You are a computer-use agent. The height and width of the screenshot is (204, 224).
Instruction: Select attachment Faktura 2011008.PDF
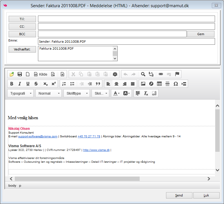[x=57, y=49]
